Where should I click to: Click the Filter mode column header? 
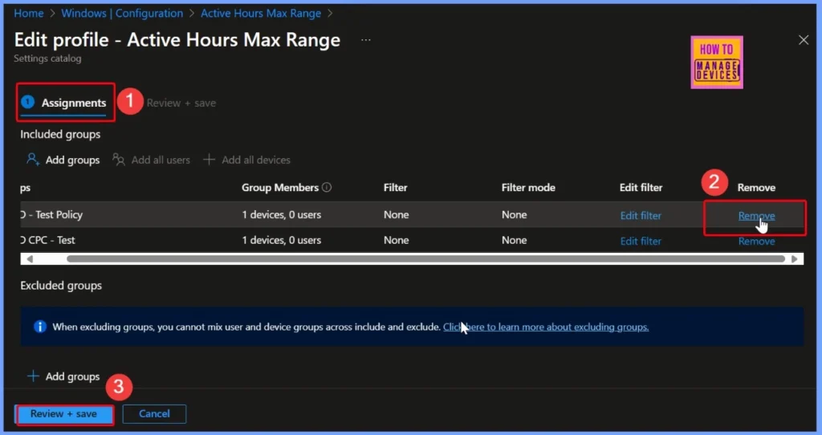click(x=528, y=187)
